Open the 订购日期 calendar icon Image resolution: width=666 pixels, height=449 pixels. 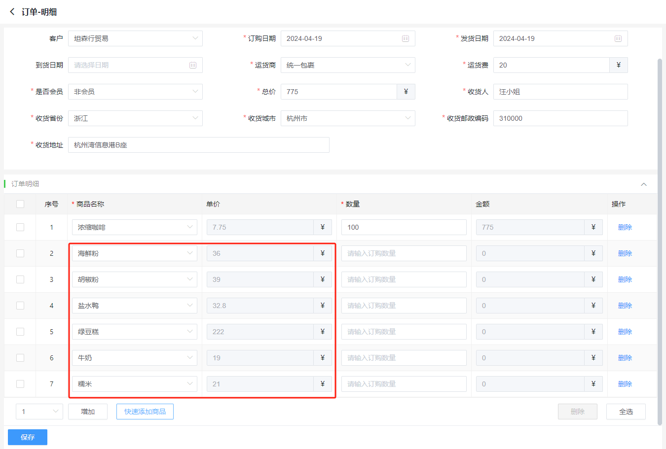pyautogui.click(x=406, y=38)
